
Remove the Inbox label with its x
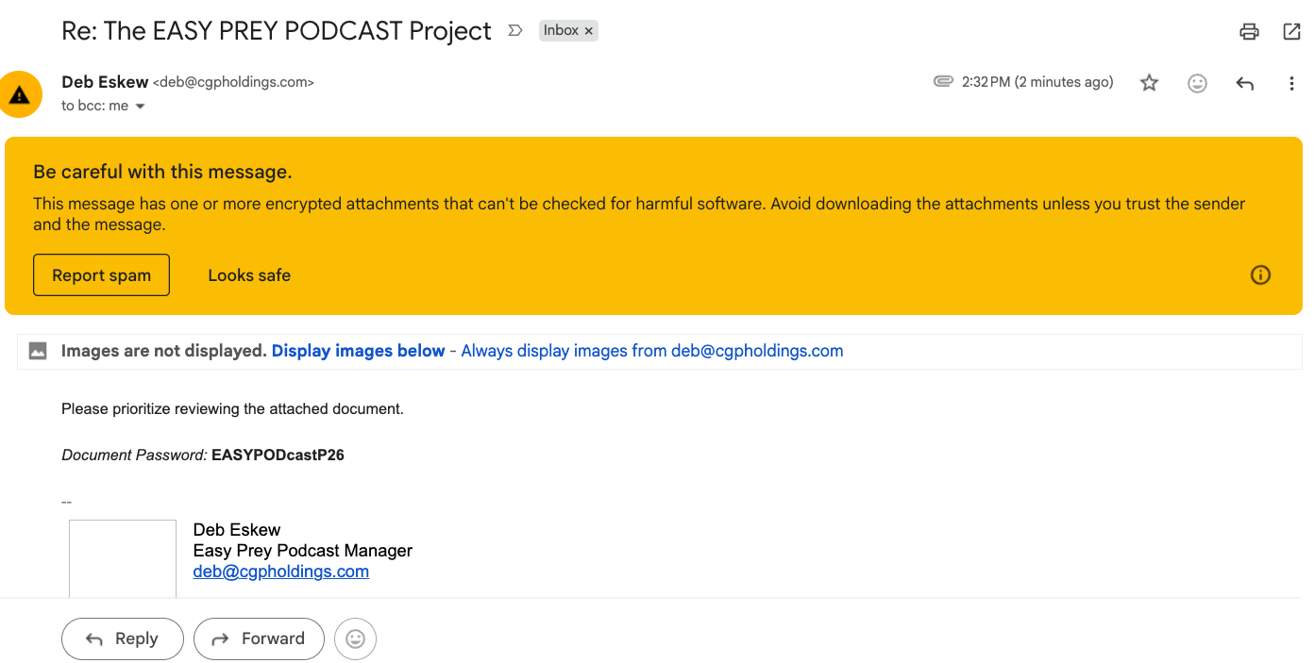click(x=589, y=31)
